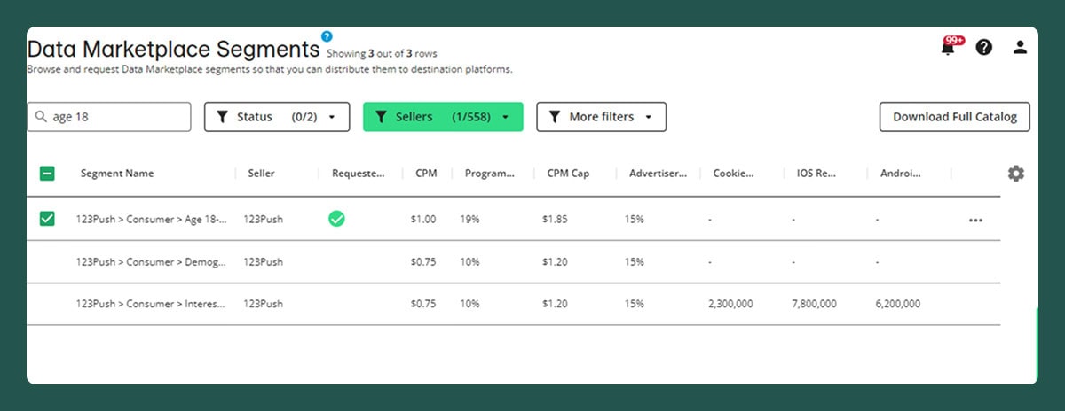The image size is (1065, 411).
Task: Open table column settings gear icon
Action: [x=1015, y=174]
